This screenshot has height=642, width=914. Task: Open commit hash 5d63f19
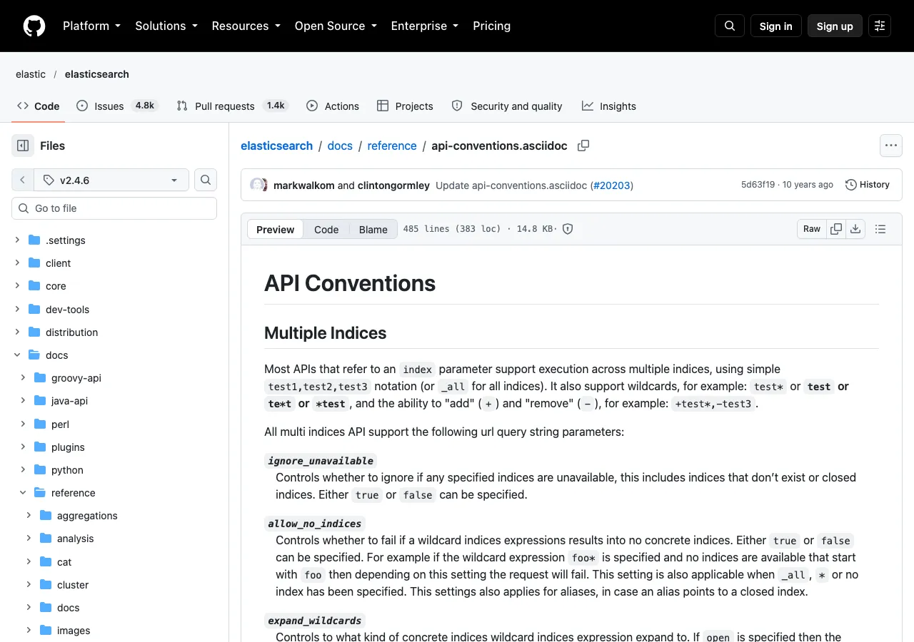758,185
